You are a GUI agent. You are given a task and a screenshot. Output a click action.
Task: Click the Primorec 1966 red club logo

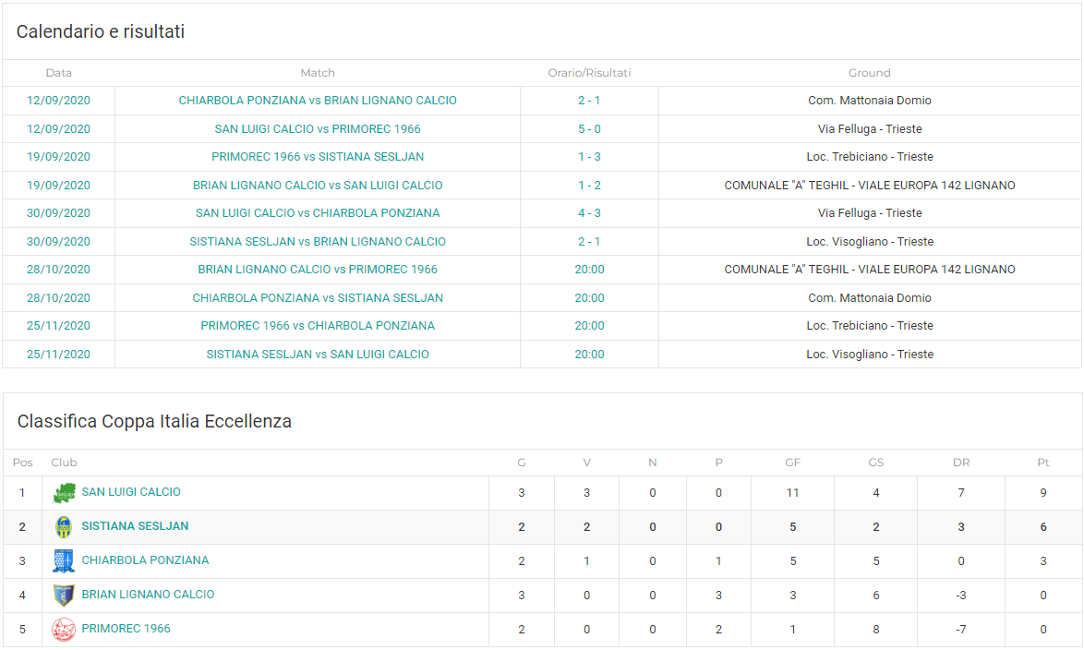pos(64,630)
